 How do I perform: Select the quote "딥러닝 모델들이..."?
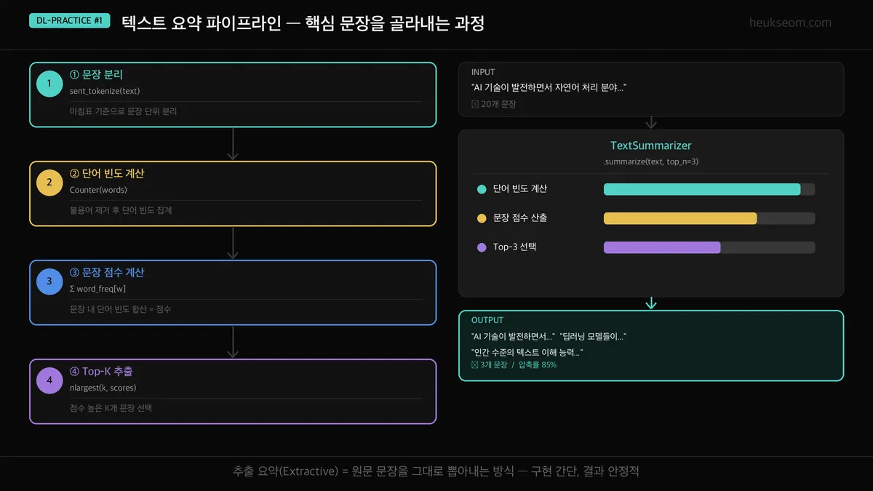click(594, 336)
